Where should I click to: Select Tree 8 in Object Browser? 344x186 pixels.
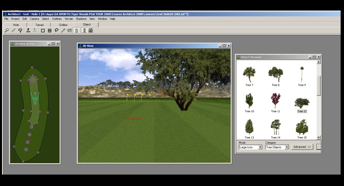click(x=276, y=76)
